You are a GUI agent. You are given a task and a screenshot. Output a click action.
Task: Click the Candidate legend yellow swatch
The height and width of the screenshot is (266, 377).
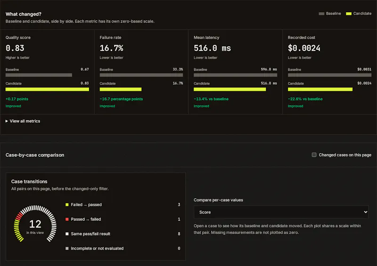pyautogui.click(x=349, y=14)
